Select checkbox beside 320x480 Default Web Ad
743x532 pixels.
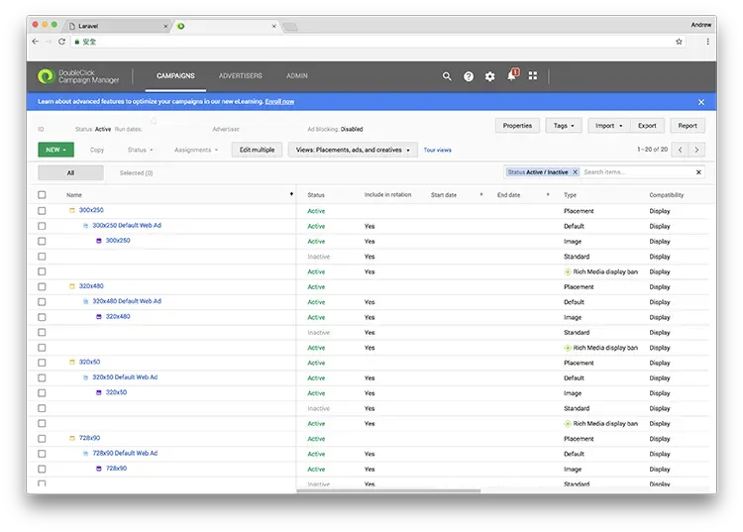coord(42,301)
